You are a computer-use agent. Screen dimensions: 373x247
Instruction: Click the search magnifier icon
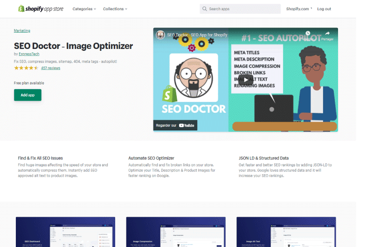tap(205, 9)
